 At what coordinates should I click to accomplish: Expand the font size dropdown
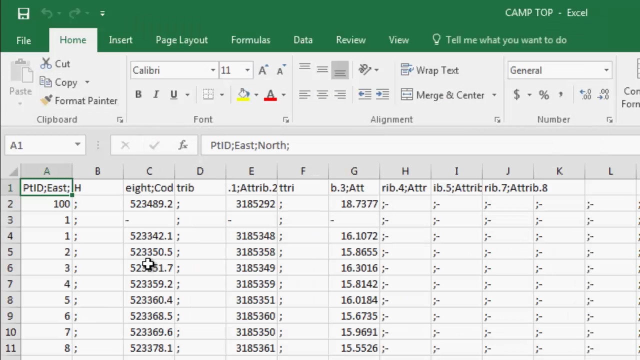(247, 70)
